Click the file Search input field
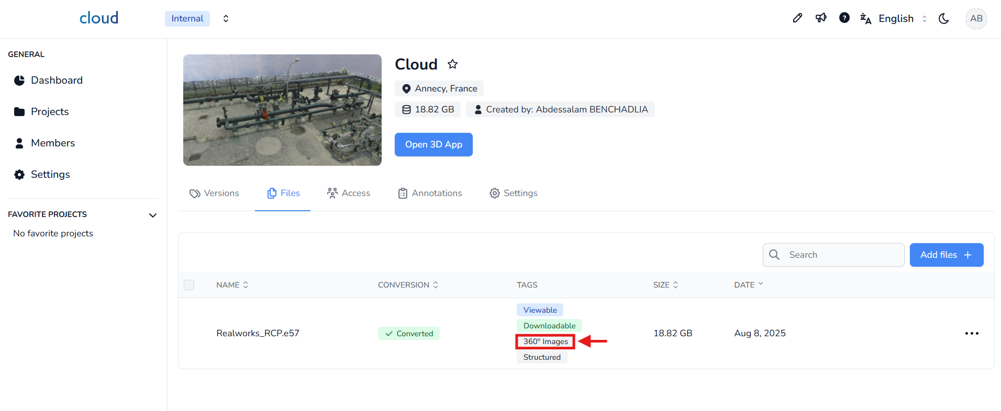1001x411 pixels. 840,255
